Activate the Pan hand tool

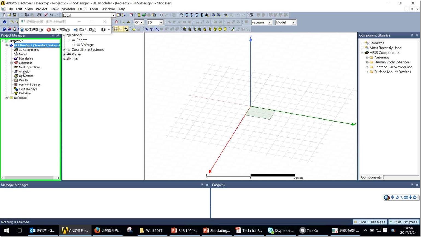[x=182, y=15]
